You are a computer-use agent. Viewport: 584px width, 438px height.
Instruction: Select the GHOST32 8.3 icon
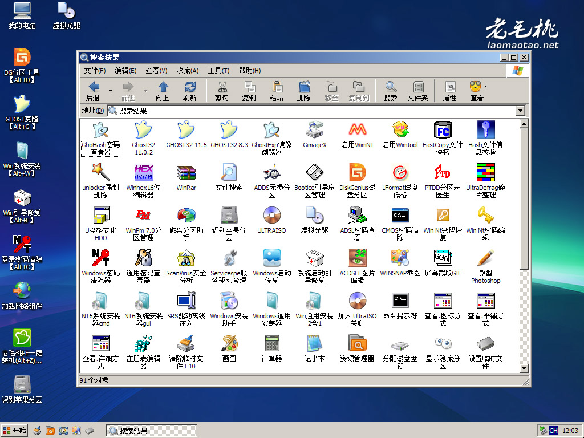229,135
